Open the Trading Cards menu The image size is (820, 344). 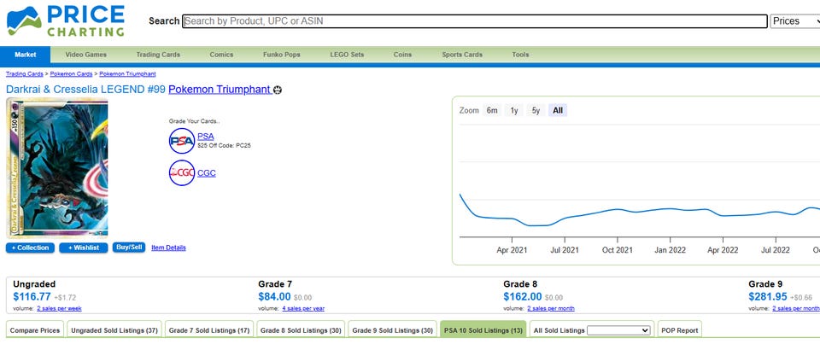click(x=158, y=55)
